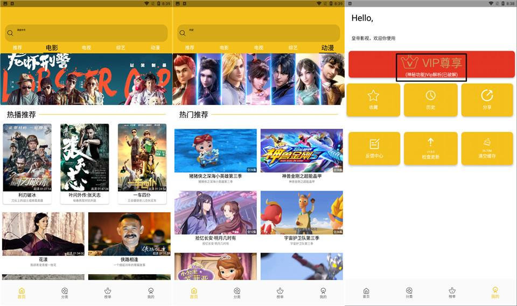Click the VIP尊享 crown banner
517x306 pixels.
click(x=431, y=65)
